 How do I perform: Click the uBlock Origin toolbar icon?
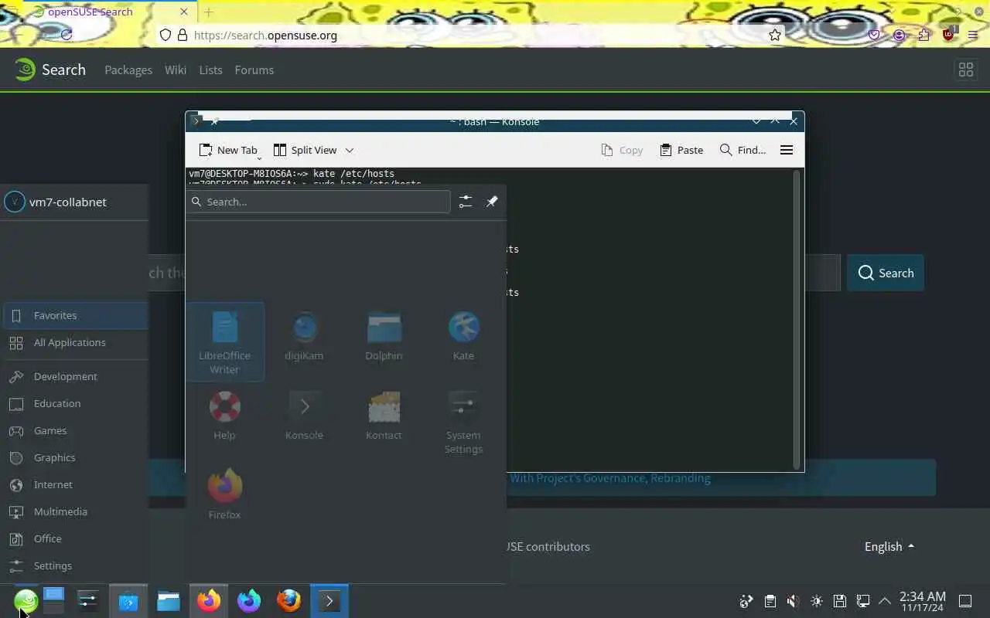click(x=948, y=35)
